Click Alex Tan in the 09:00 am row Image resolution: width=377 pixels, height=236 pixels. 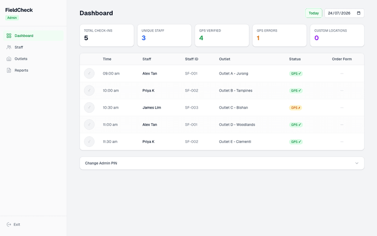[149, 74]
